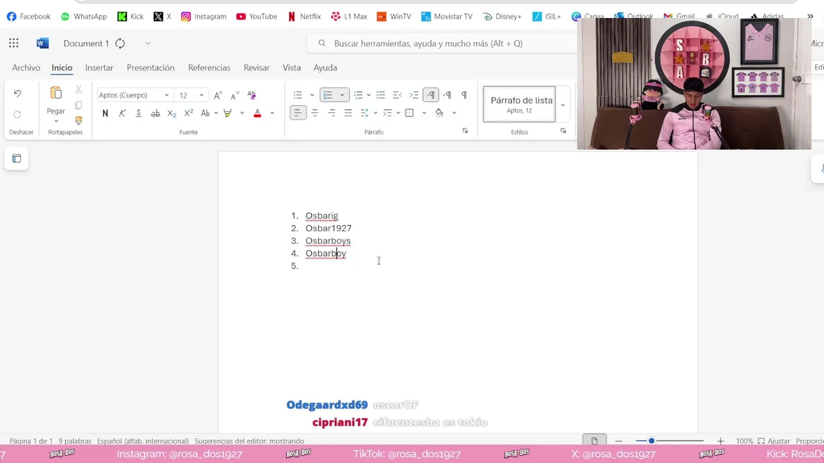
Task: Apply subscript X₂ formatting
Action: point(172,113)
